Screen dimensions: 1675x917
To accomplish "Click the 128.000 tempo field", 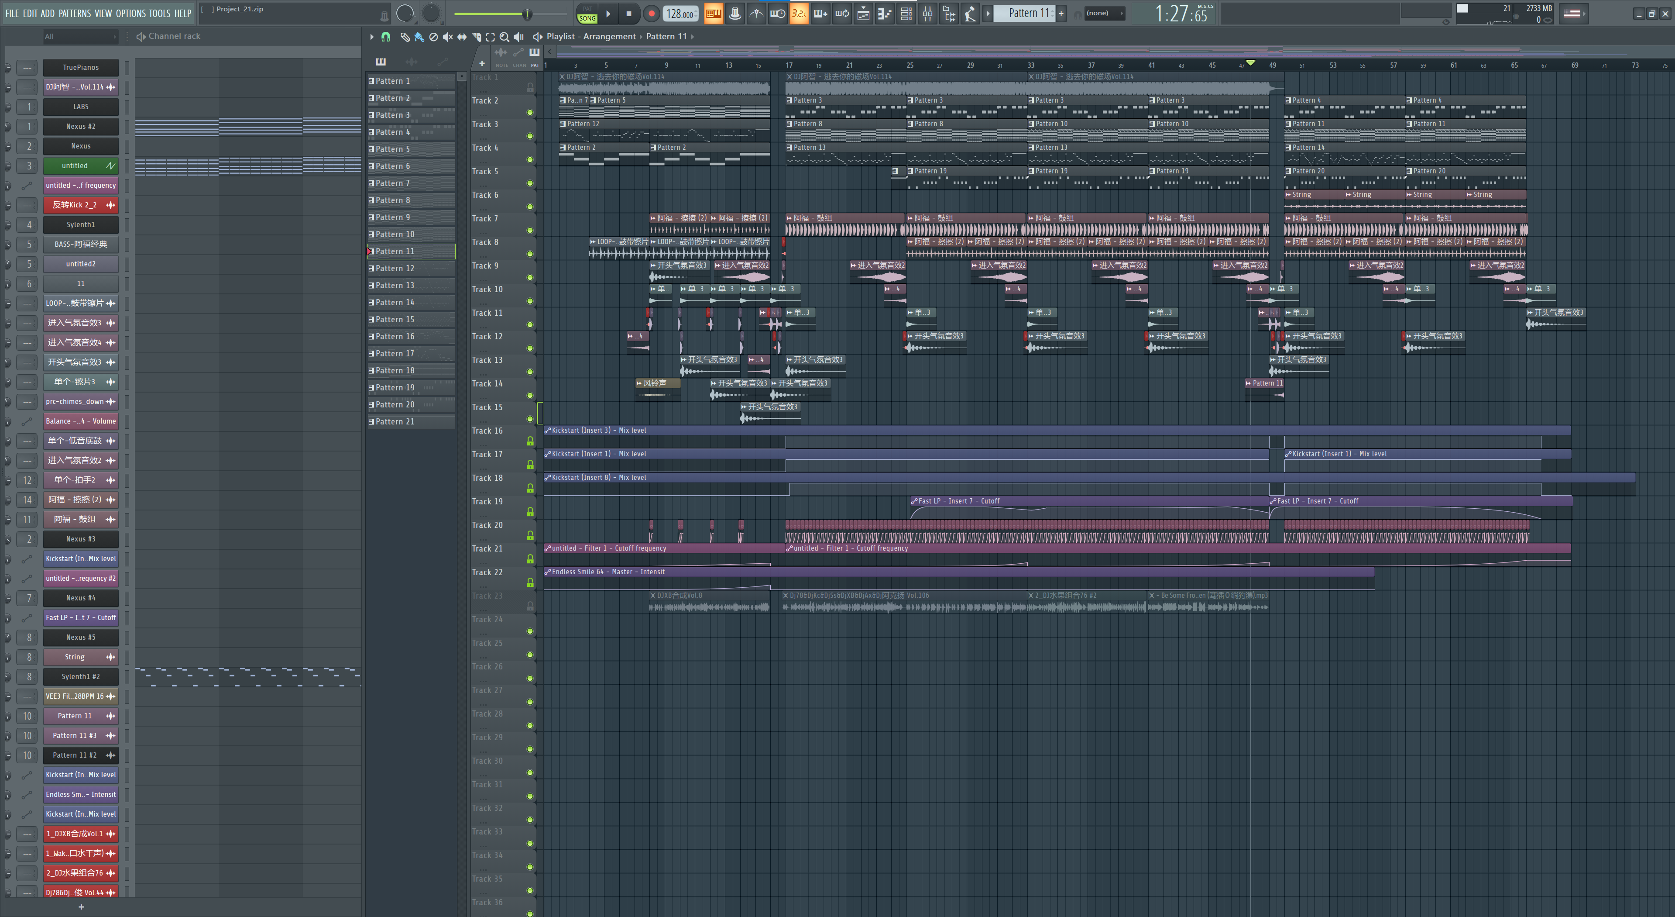I will tap(681, 14).
